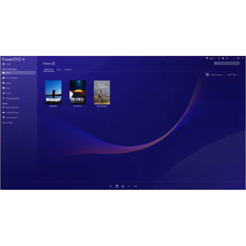The width and height of the screenshot is (246, 246).
Task: Open the three-dots more options menu
Action: [x=135, y=186]
